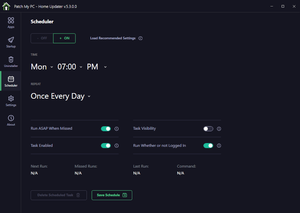Viewport: 300px width, 213px height.
Task: Expand the Once Every Day repeat dropdown
Action: 60,96
